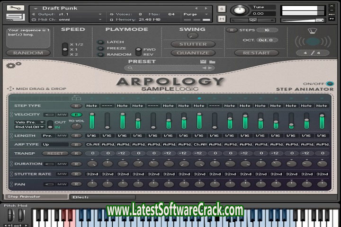Click the RESTART button
The width and height of the screenshot is (341, 227).
(x=256, y=53)
